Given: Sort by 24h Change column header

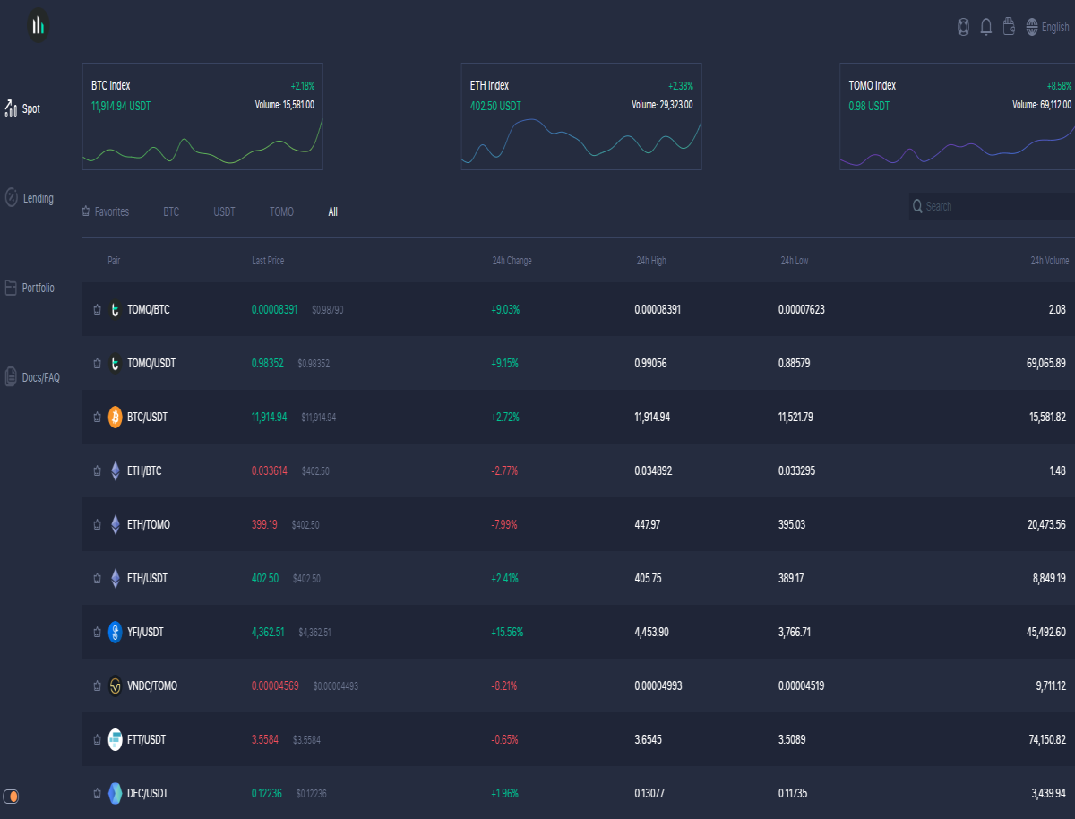Looking at the screenshot, I should (x=512, y=261).
